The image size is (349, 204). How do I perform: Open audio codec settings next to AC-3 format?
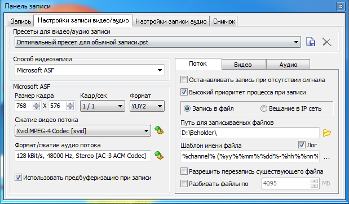click(x=159, y=156)
